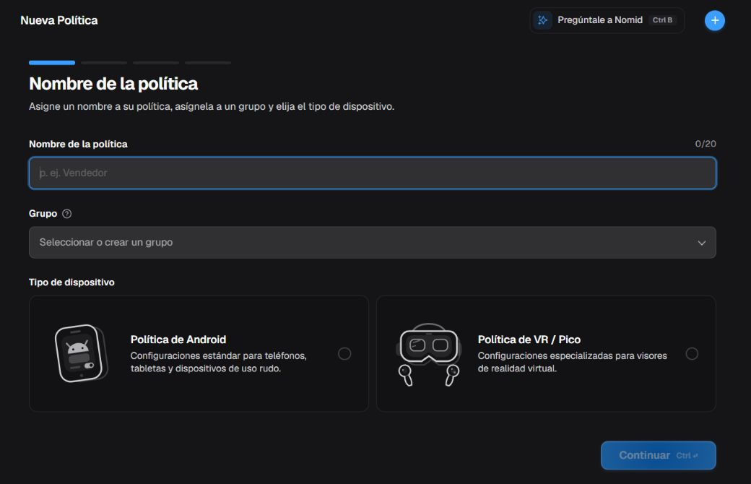Click the Nueva Política header title
This screenshot has width=751, height=484.
[x=59, y=21]
